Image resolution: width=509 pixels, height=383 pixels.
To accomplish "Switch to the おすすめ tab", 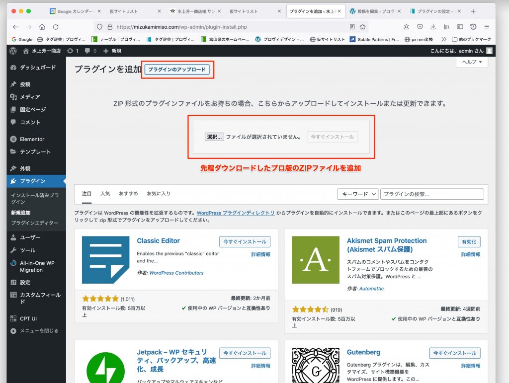I will click(x=128, y=193).
